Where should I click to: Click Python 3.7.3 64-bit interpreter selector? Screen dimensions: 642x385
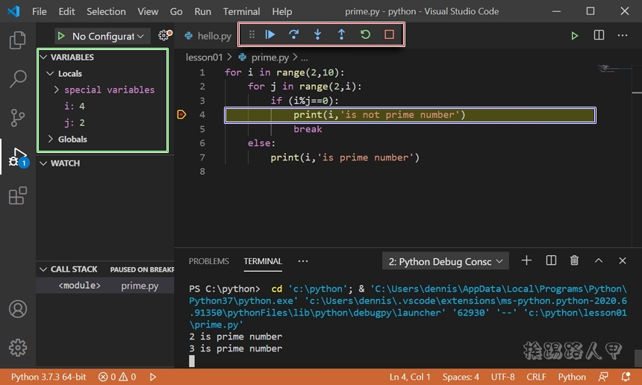click(x=49, y=377)
